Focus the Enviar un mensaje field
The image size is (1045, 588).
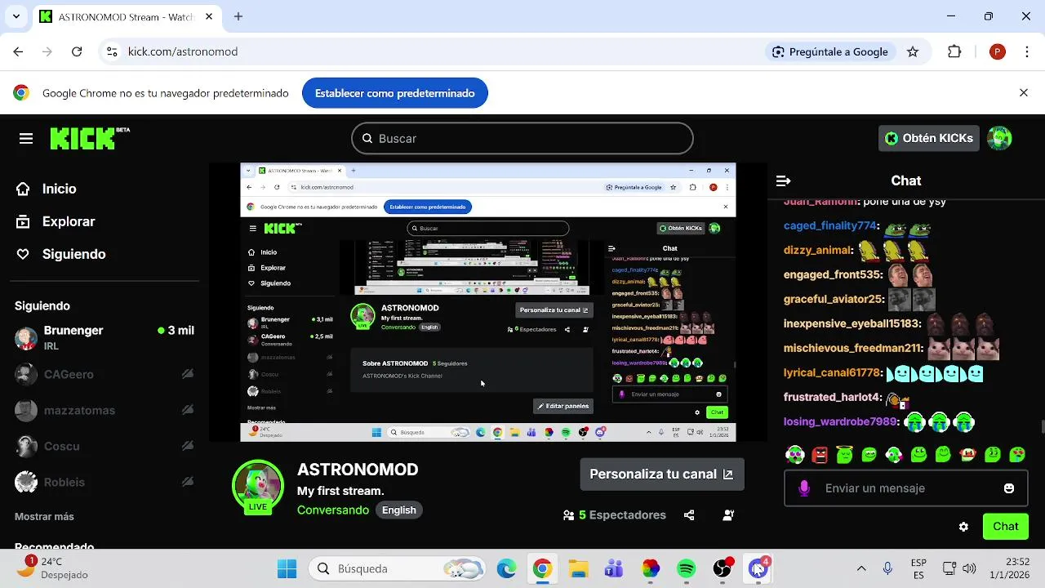(906, 488)
